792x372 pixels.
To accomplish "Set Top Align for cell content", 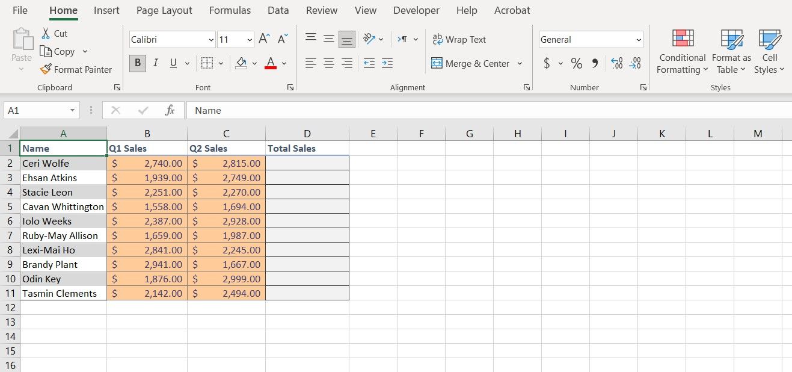I will (311, 39).
